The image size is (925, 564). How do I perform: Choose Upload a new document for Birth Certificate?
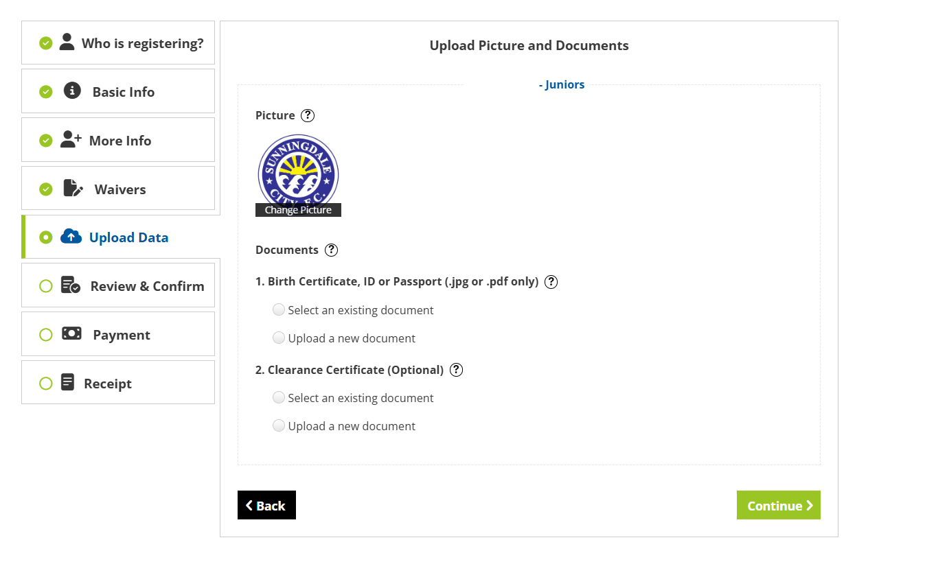(279, 338)
